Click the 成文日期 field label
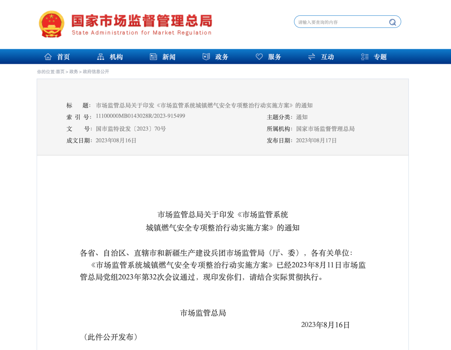The image size is (451, 350). 79,140
